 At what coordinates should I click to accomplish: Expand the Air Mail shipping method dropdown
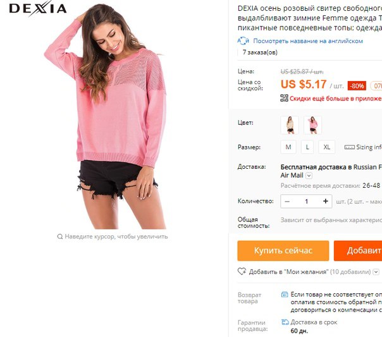coord(309,176)
